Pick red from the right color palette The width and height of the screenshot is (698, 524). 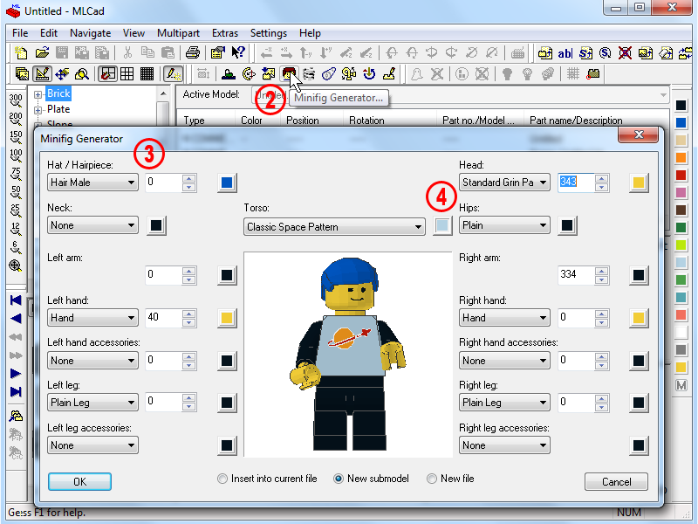[x=681, y=176]
